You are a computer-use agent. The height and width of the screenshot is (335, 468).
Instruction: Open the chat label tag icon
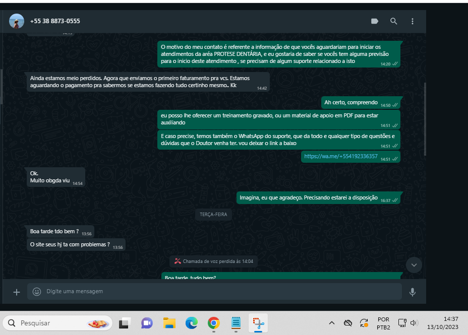point(375,21)
